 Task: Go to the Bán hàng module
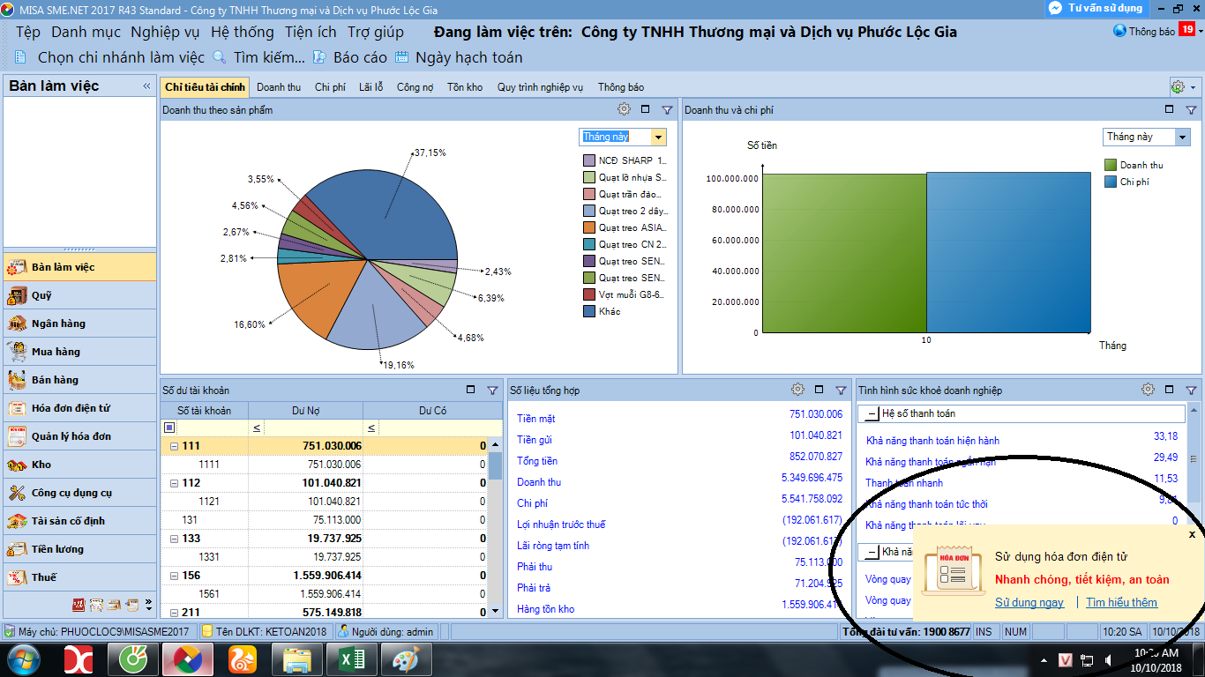79,380
